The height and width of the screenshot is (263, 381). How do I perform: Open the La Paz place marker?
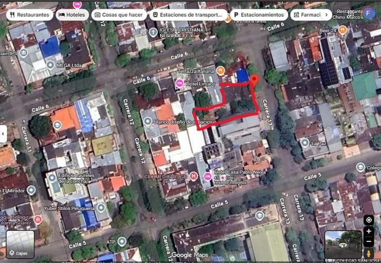tap(305, 143)
